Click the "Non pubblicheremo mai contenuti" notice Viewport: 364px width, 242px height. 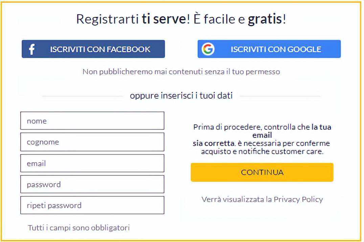point(181,72)
